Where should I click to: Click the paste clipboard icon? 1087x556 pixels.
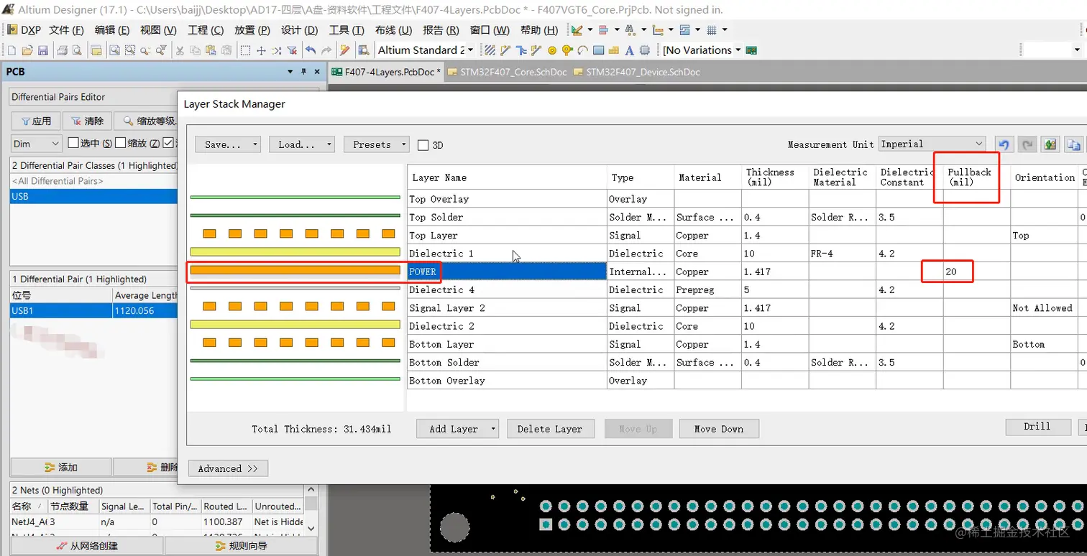point(211,50)
